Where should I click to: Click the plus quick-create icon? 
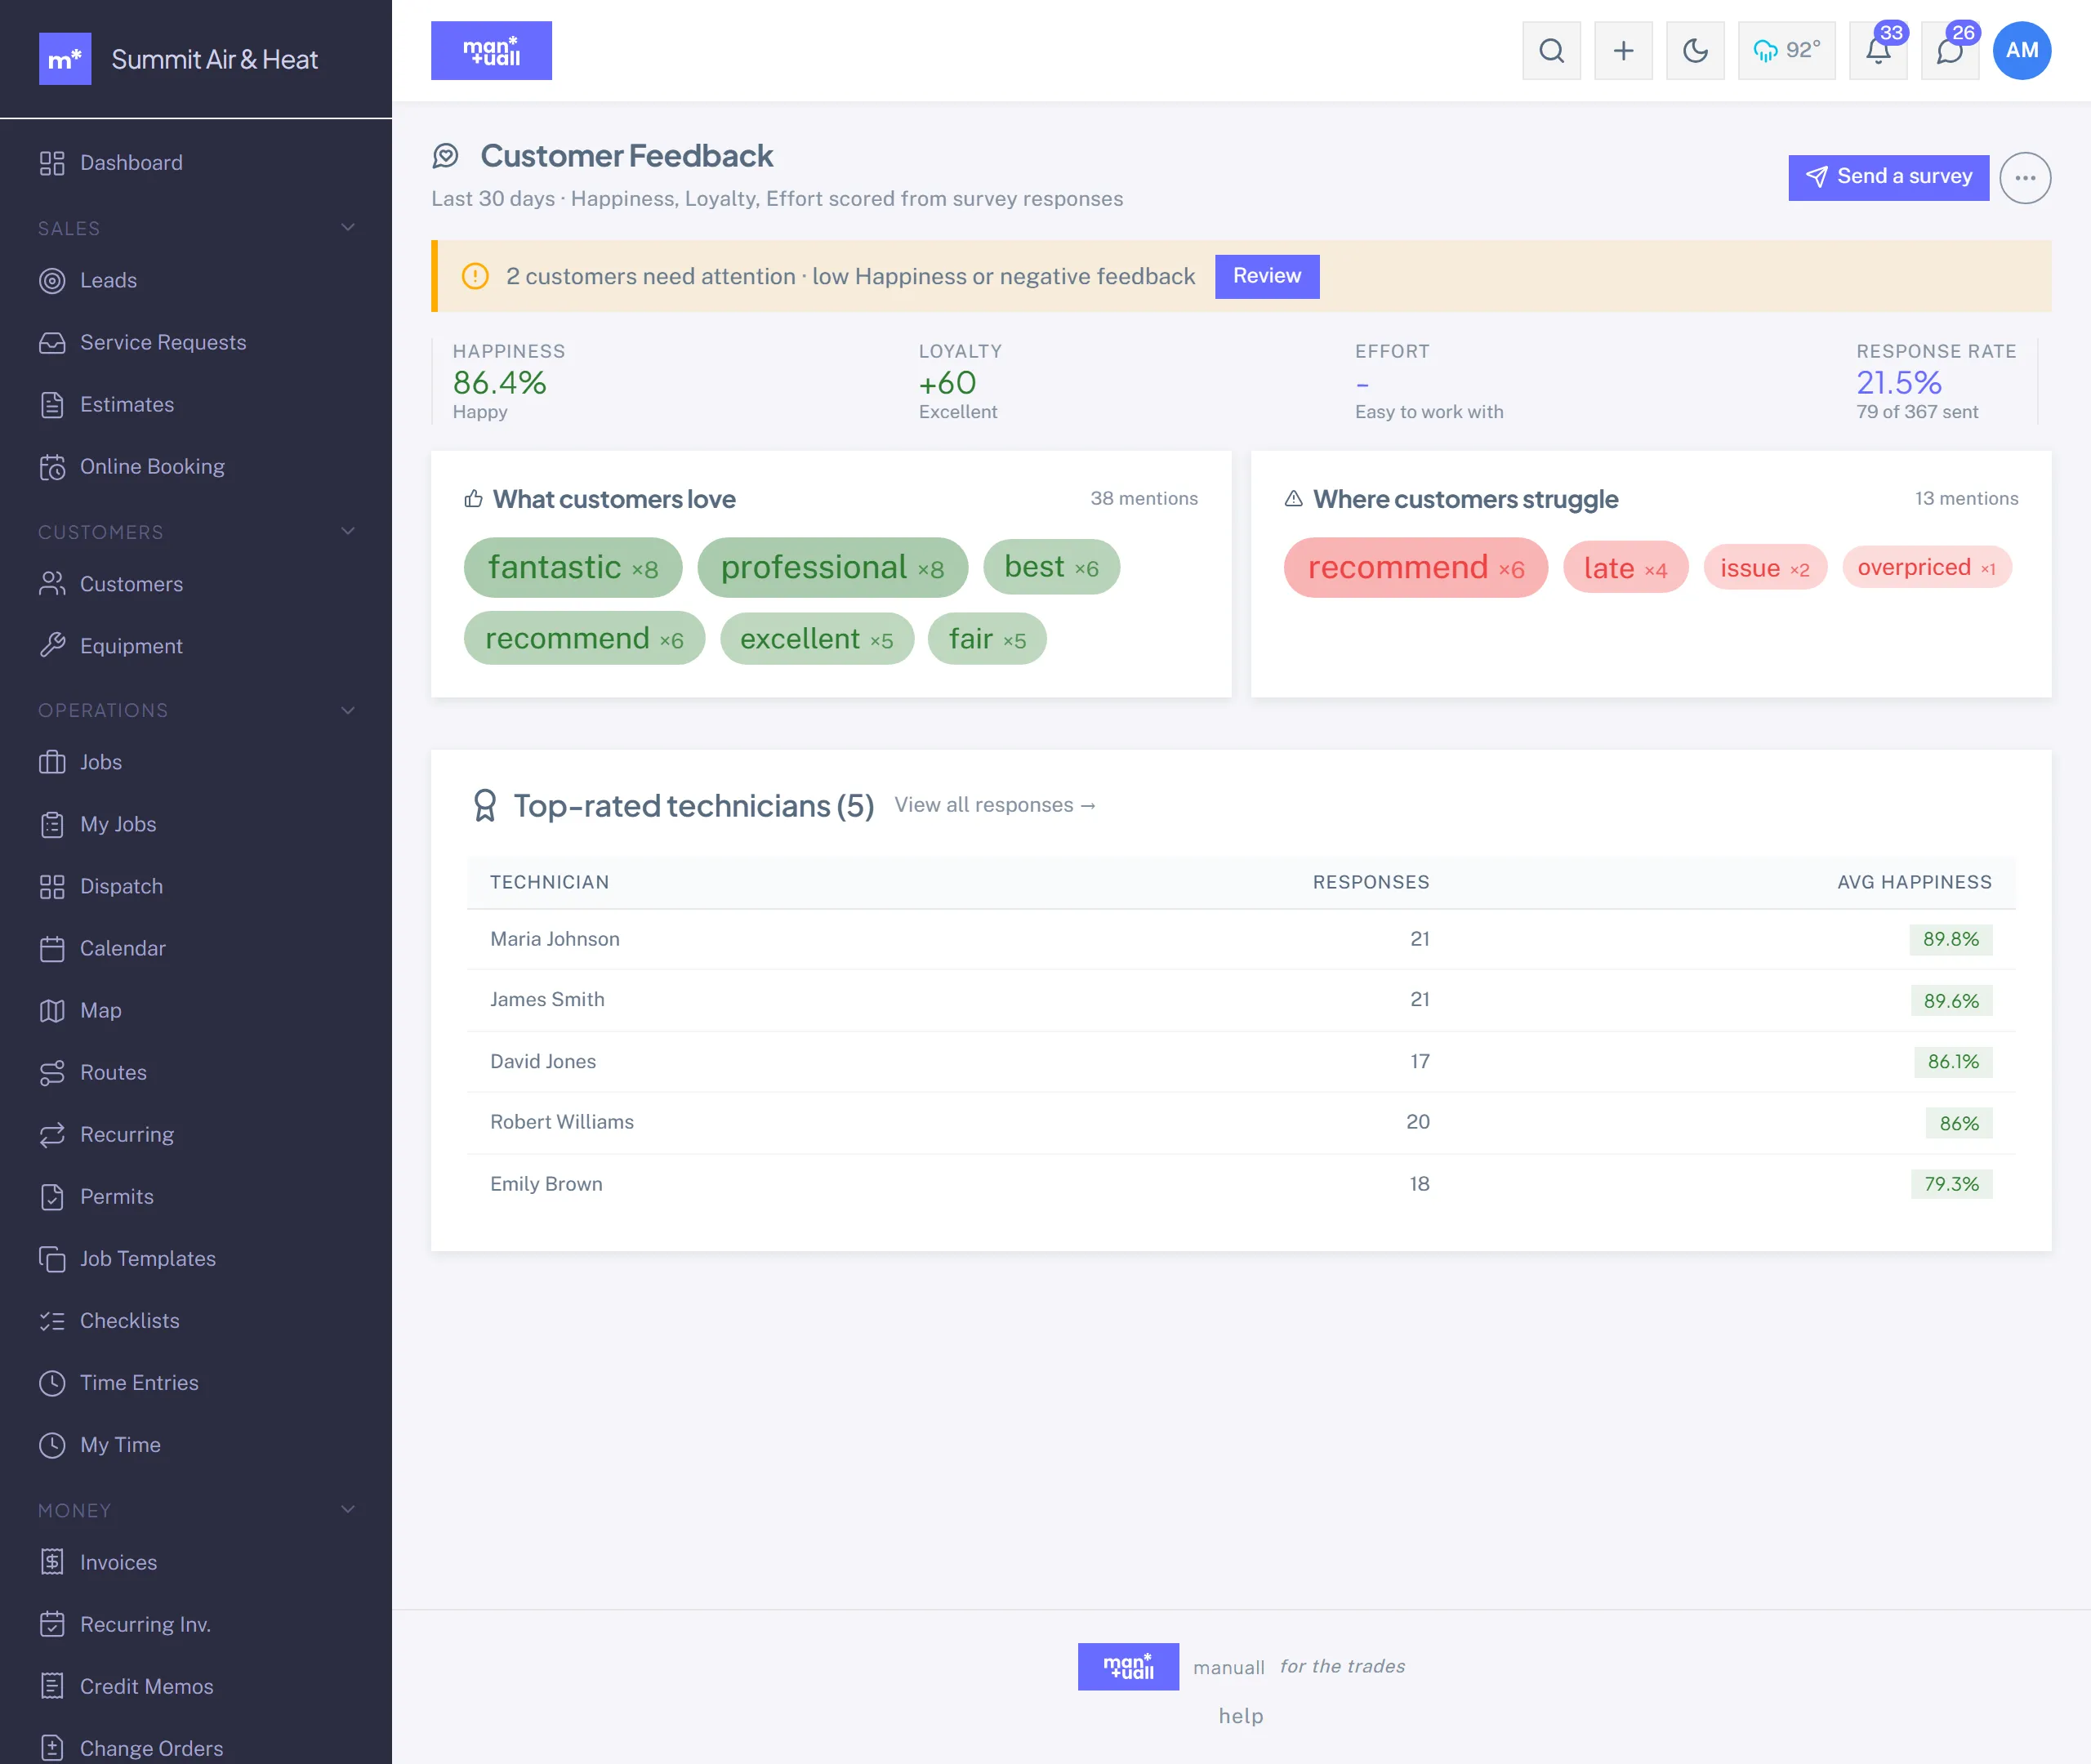1623,51
